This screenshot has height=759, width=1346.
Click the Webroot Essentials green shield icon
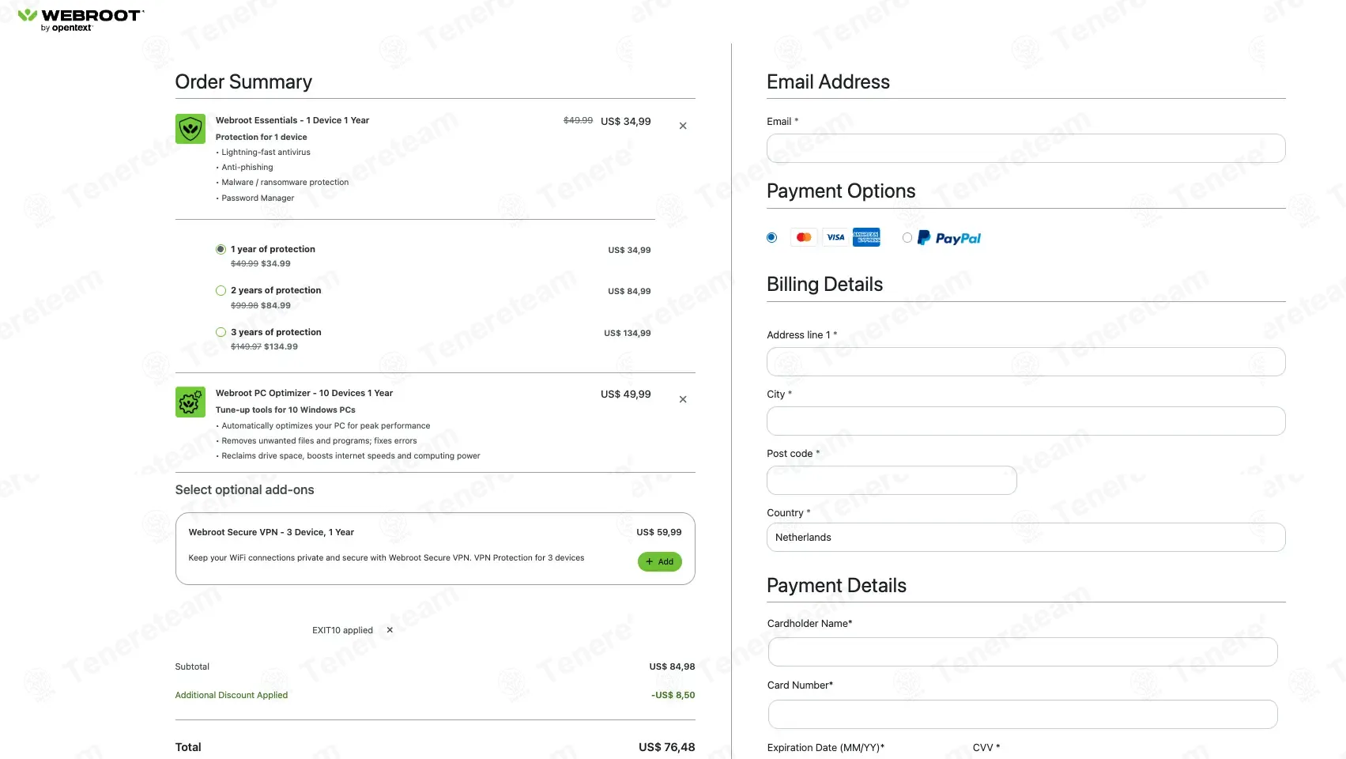(190, 128)
